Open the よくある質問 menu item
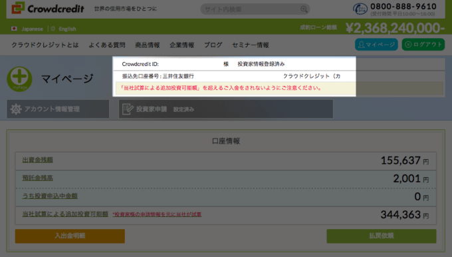The width and height of the screenshot is (452, 257). [x=106, y=45]
